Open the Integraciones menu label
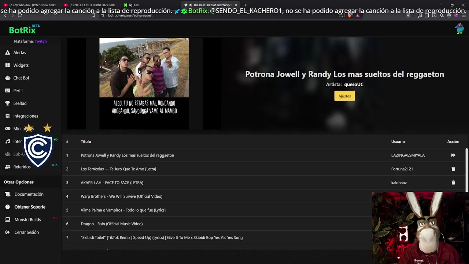The height and width of the screenshot is (264, 469). 26,116
